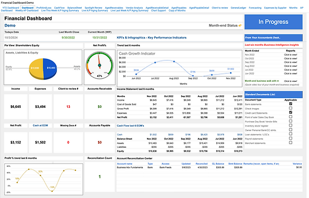Select the AgedReceivables tab
The width and height of the screenshot is (309, 198).
click(114, 8)
